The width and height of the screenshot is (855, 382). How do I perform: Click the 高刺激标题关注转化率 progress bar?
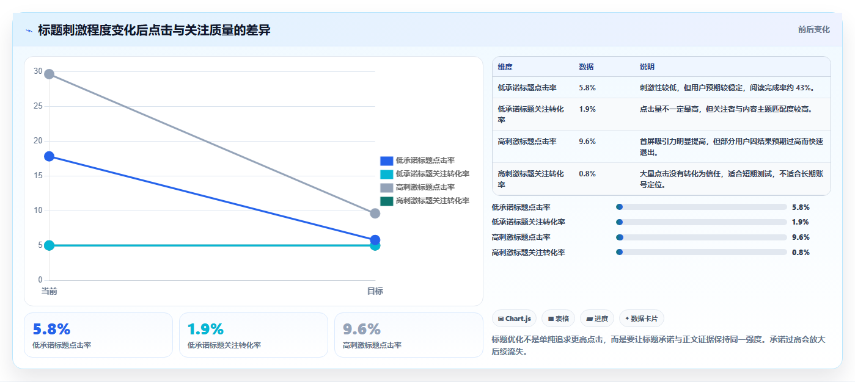point(702,252)
